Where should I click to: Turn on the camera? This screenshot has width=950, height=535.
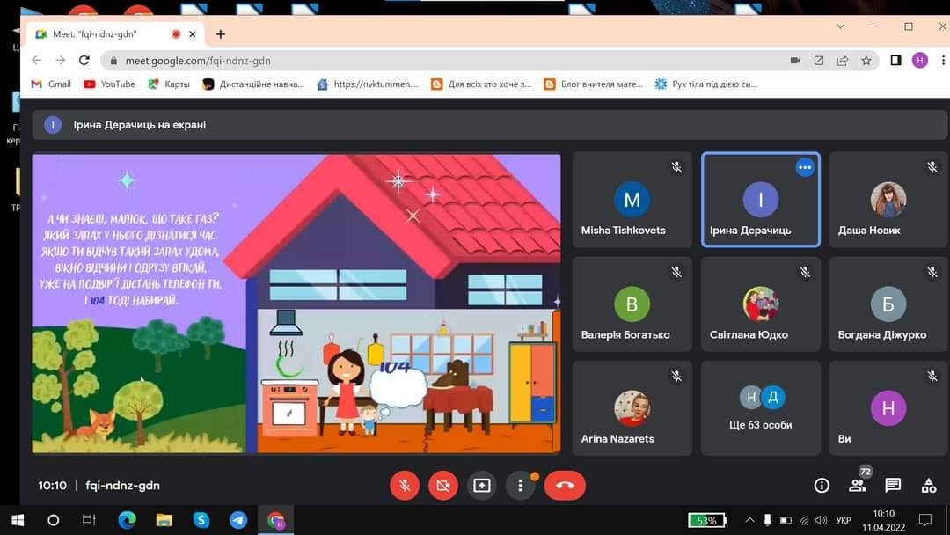[443, 485]
